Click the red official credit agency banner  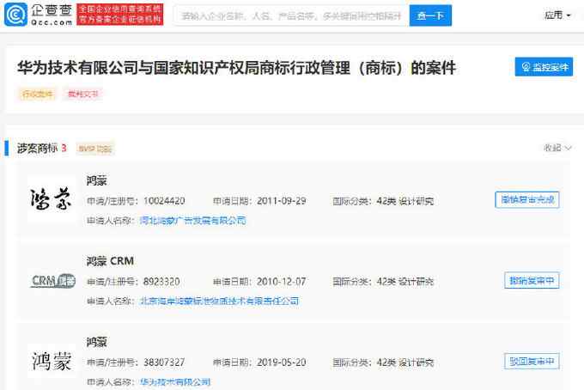pos(120,15)
